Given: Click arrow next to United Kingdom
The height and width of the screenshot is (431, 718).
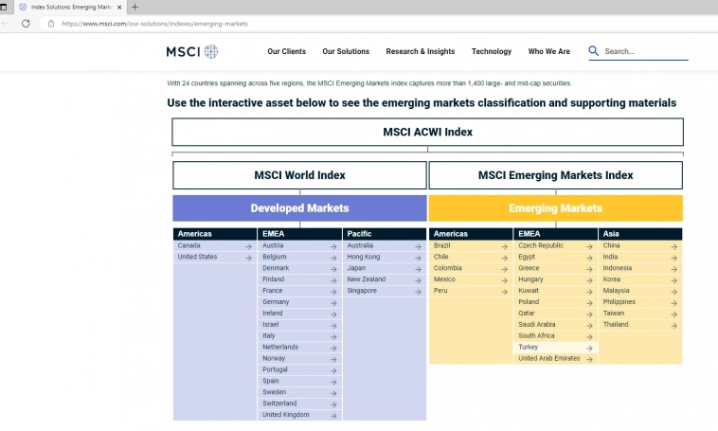Looking at the screenshot, I should [333, 416].
